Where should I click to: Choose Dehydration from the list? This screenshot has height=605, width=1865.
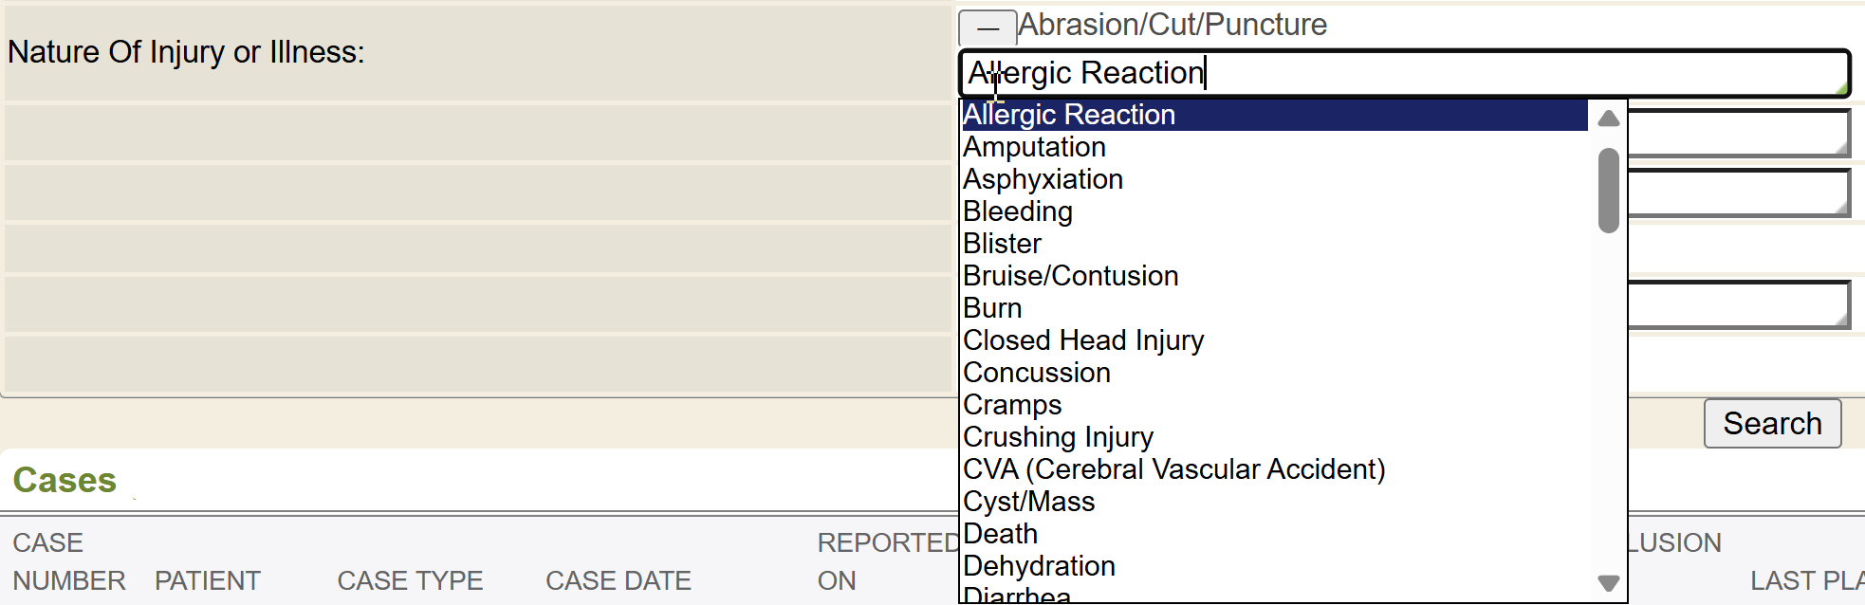pos(1039,566)
